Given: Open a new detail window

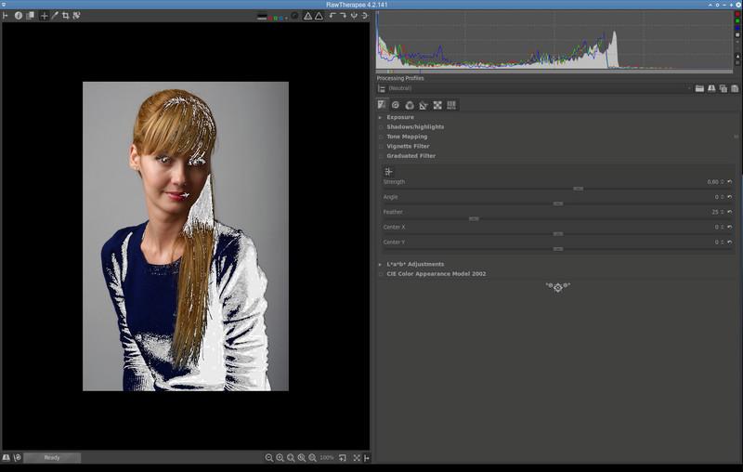Looking at the screenshot, I should [343, 458].
